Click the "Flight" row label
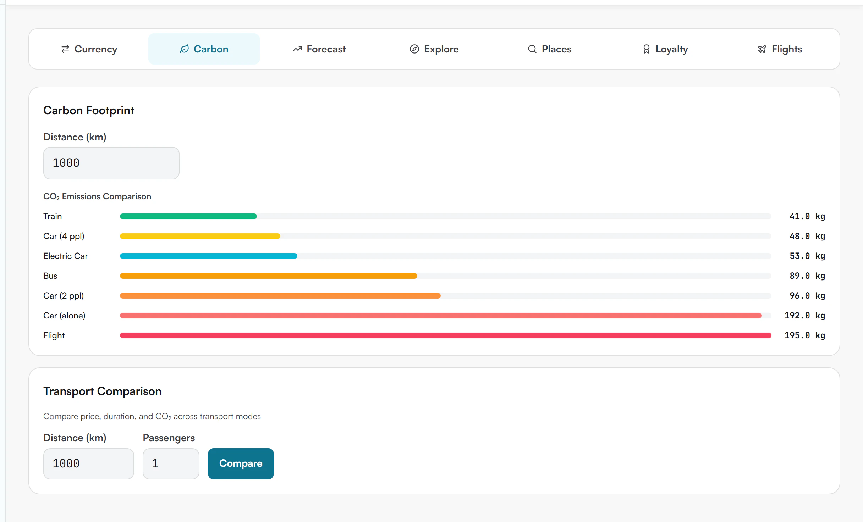This screenshot has height=522, width=863. 54,335
